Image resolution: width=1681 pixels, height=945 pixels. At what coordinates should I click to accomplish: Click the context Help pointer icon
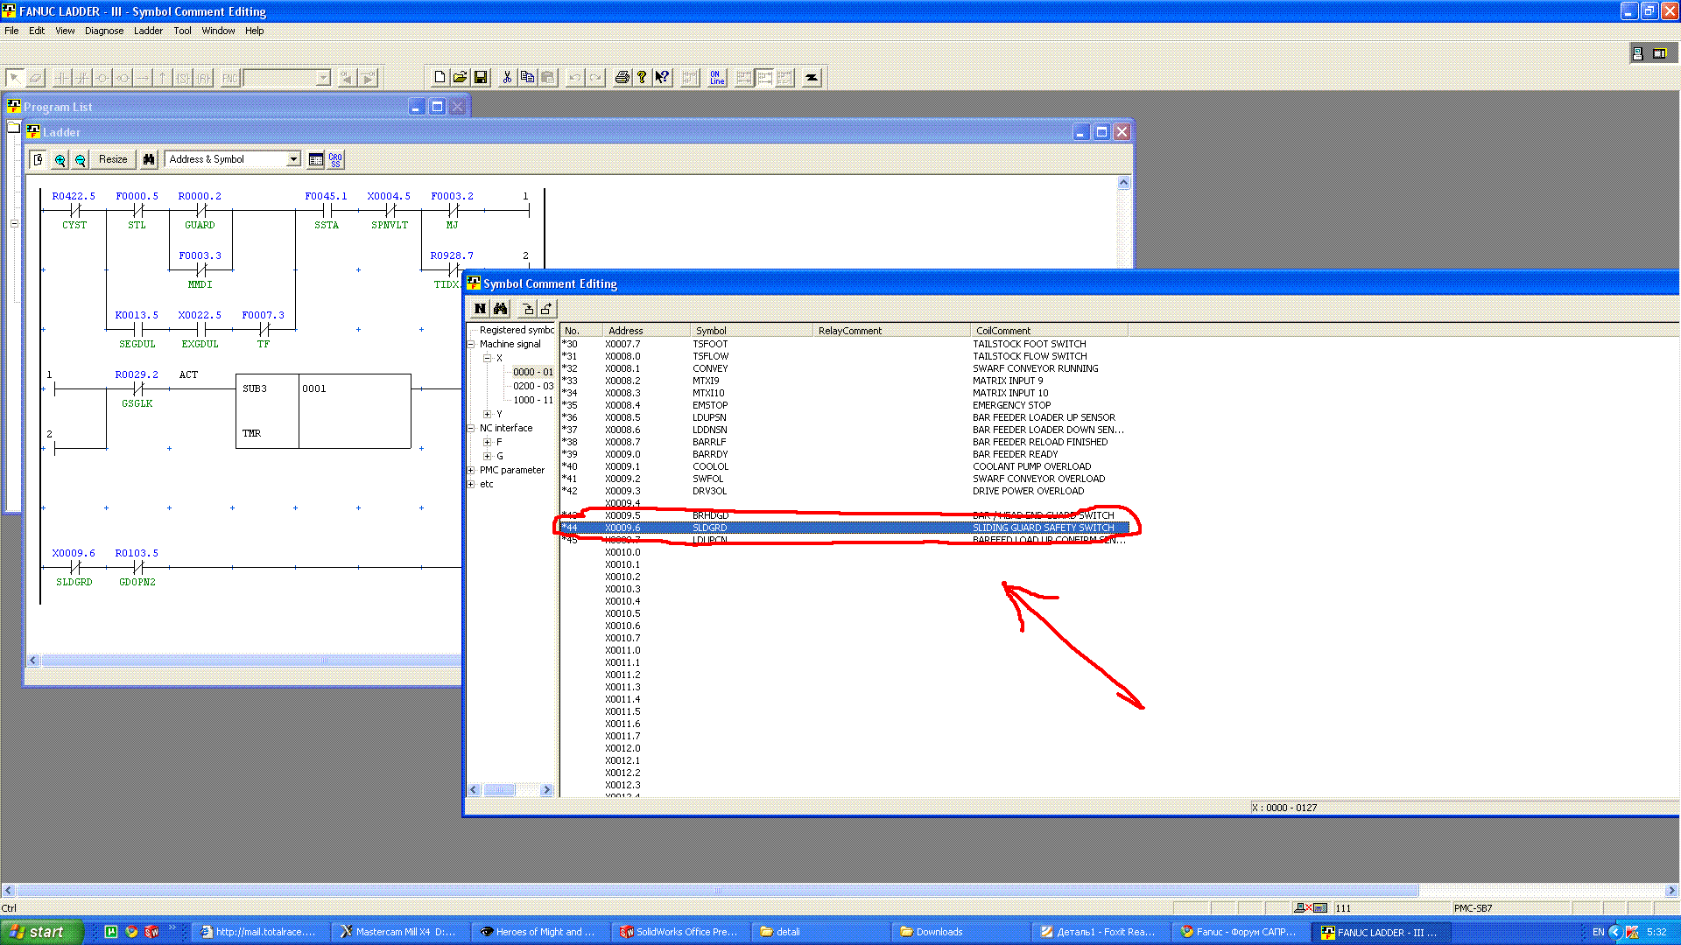663,78
